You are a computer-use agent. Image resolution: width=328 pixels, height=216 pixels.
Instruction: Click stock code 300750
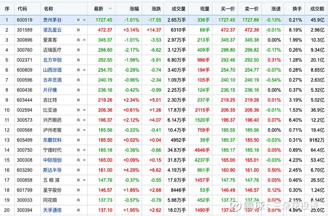click(x=25, y=150)
